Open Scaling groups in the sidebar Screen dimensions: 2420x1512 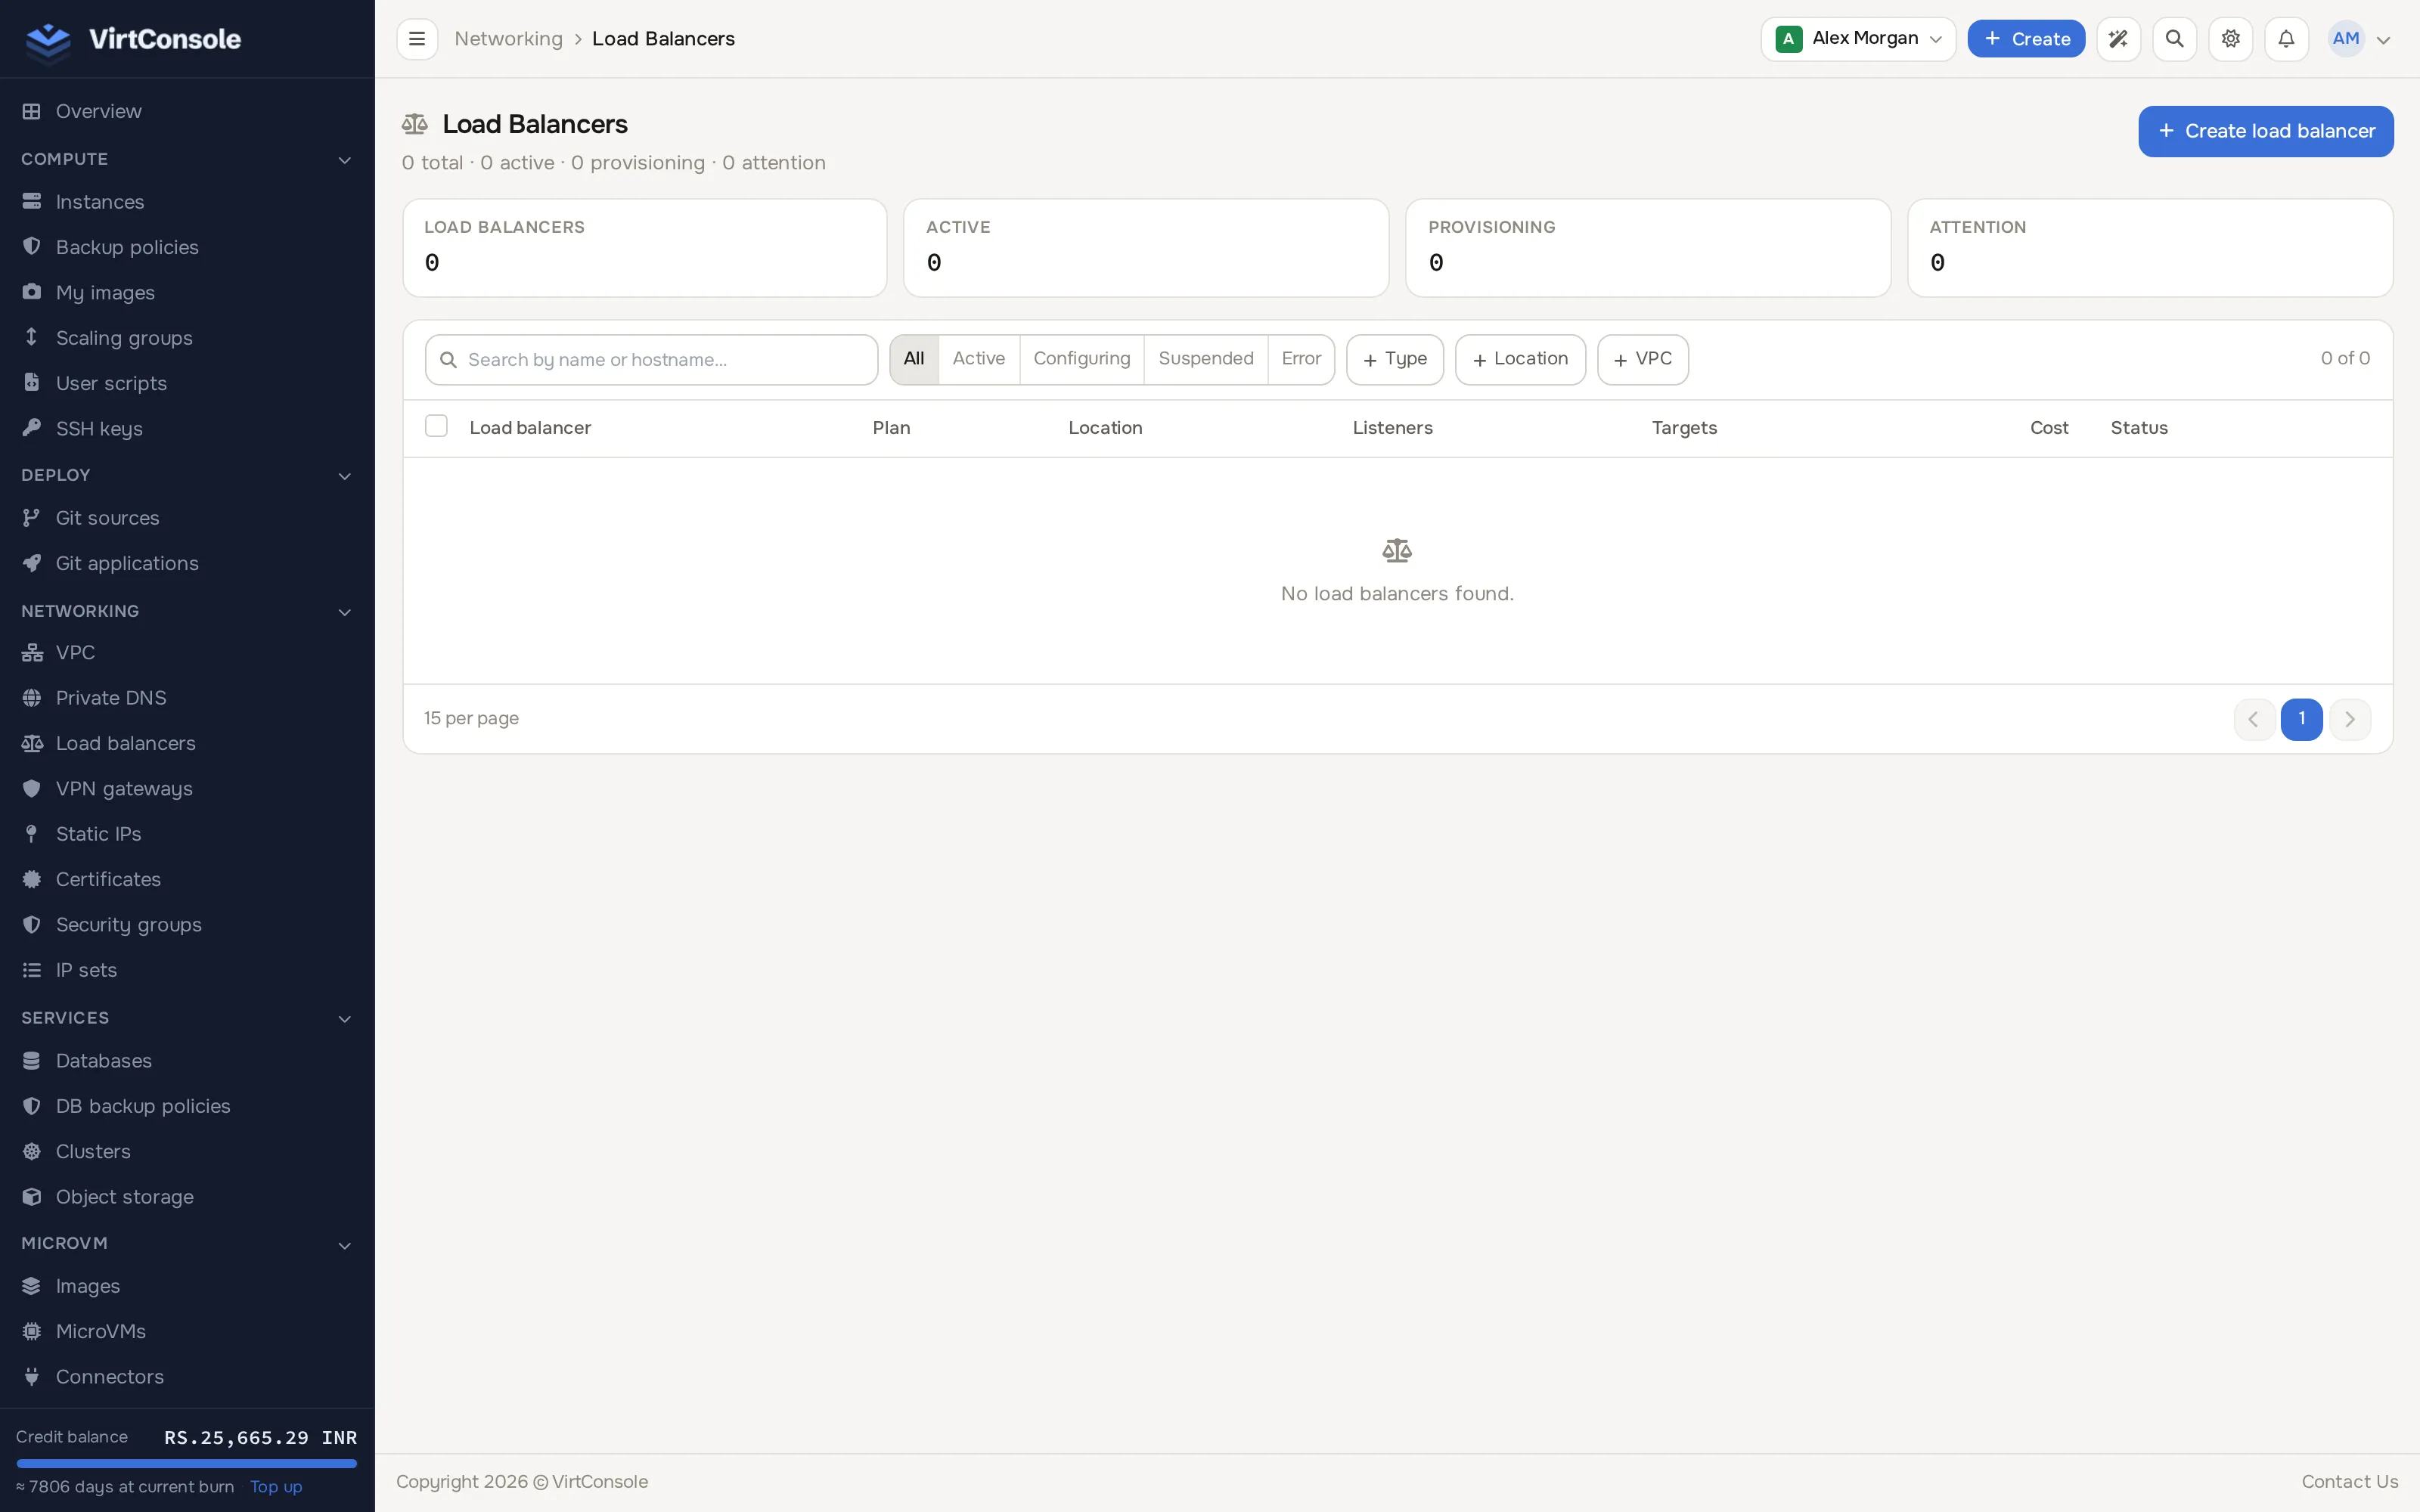tap(187, 338)
